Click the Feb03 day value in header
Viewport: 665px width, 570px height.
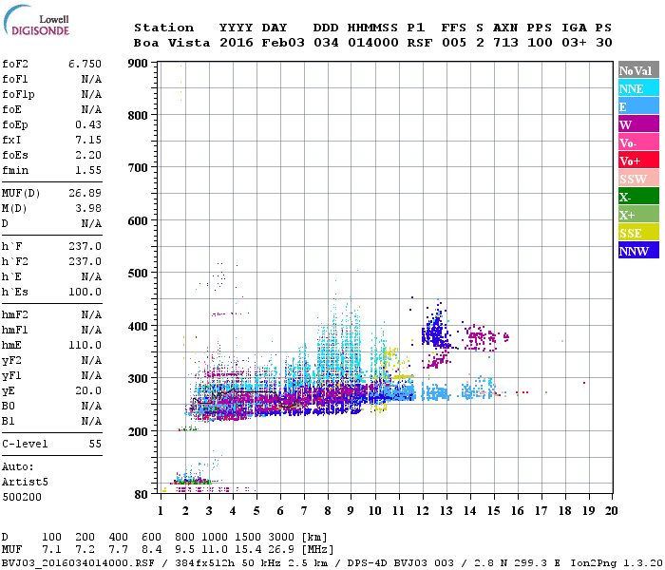point(283,43)
